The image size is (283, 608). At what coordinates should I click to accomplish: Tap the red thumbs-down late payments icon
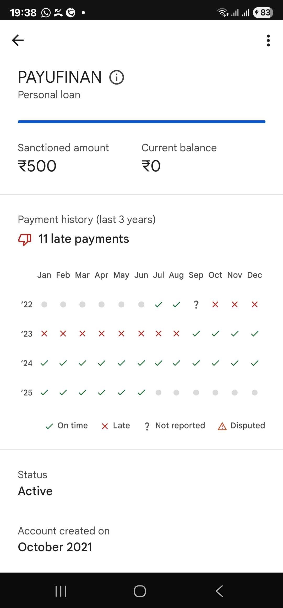coord(25,239)
